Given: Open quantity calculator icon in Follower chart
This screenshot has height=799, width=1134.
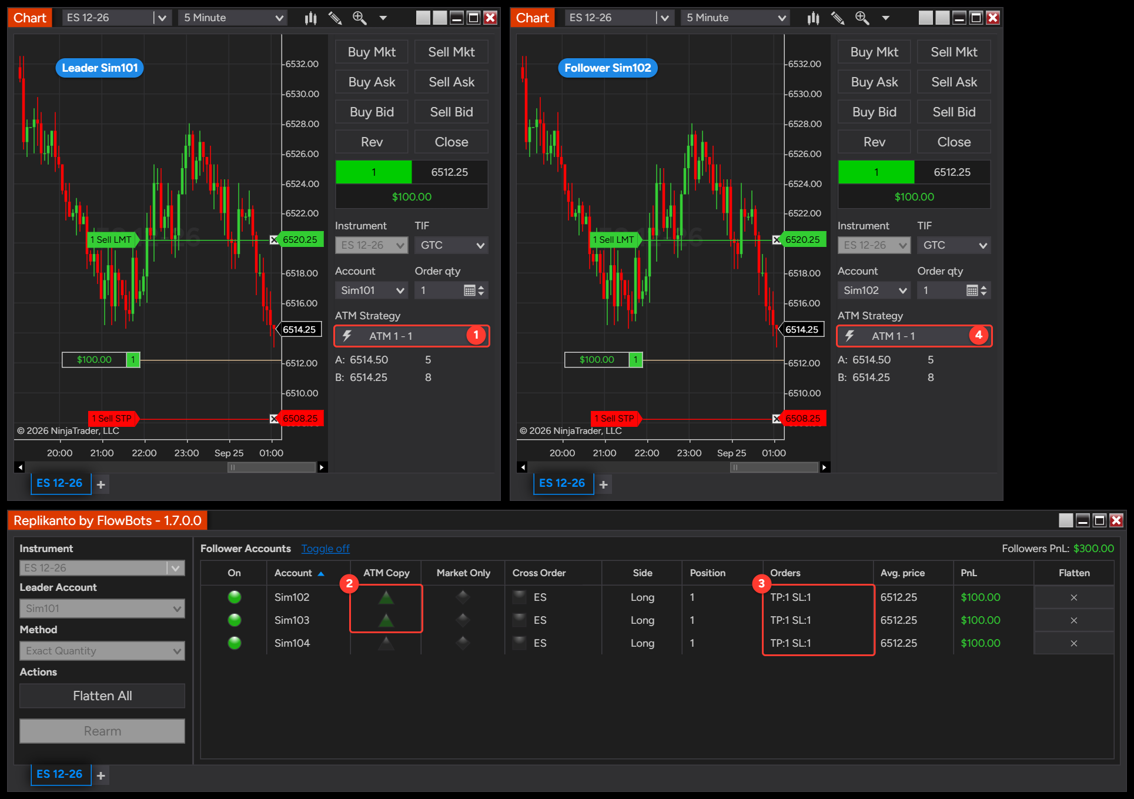Looking at the screenshot, I should coord(972,290).
